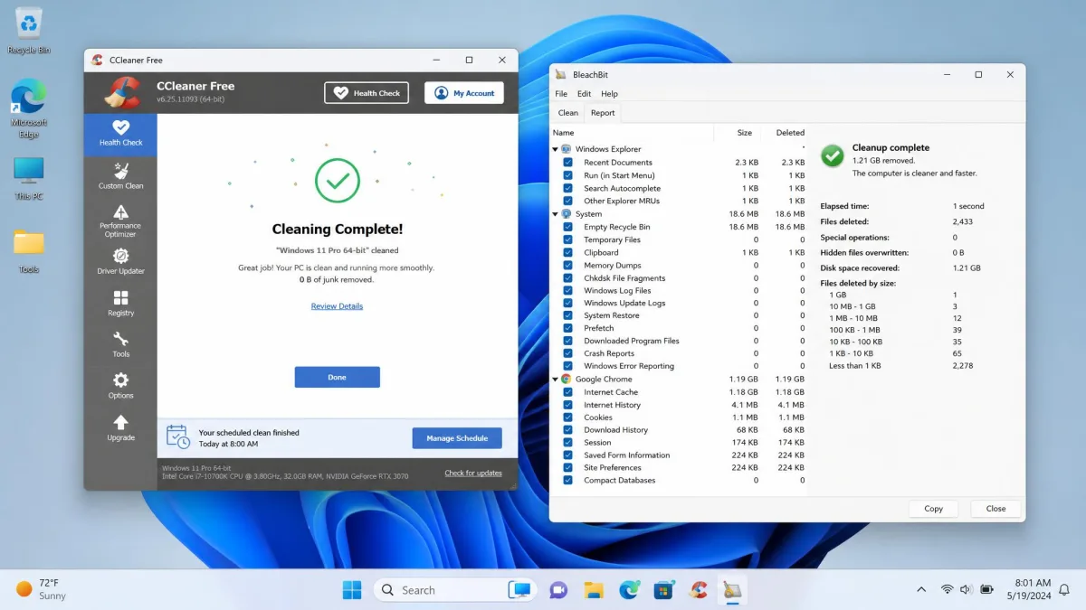The width and height of the screenshot is (1086, 610).
Task: Open File Explorer from taskbar
Action: 594,590
